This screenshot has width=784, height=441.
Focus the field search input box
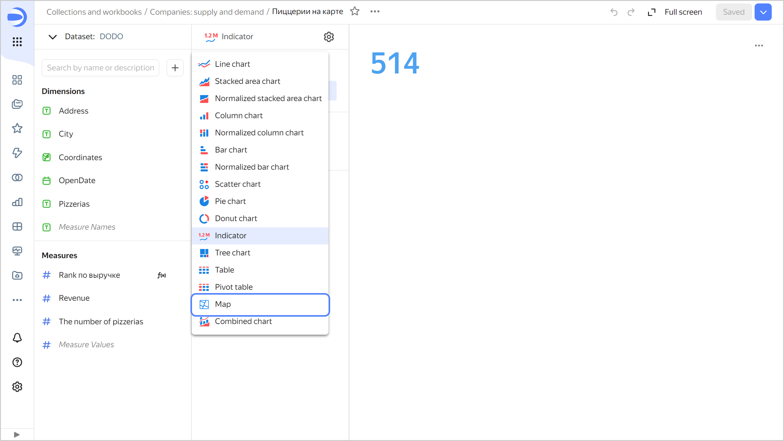pyautogui.click(x=100, y=68)
